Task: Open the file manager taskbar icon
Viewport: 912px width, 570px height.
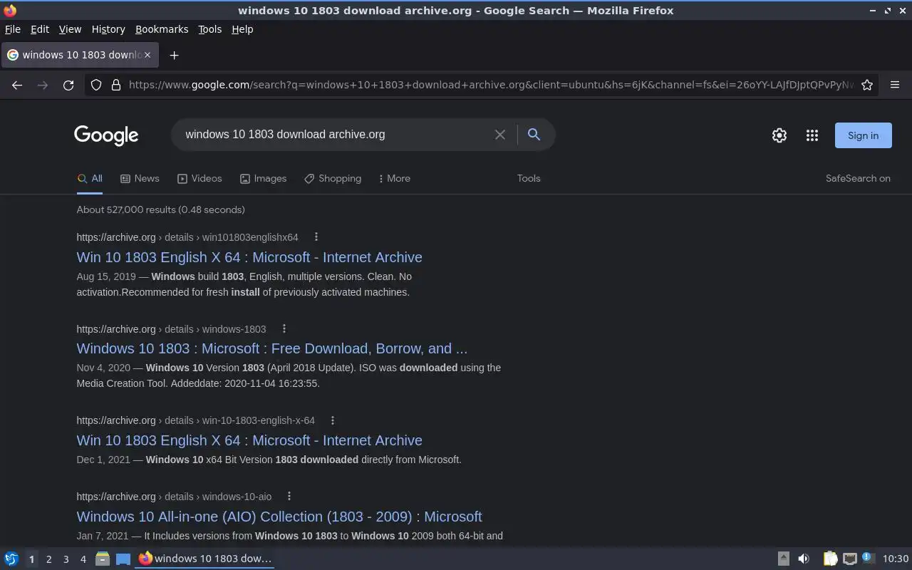Action: pyautogui.click(x=103, y=559)
